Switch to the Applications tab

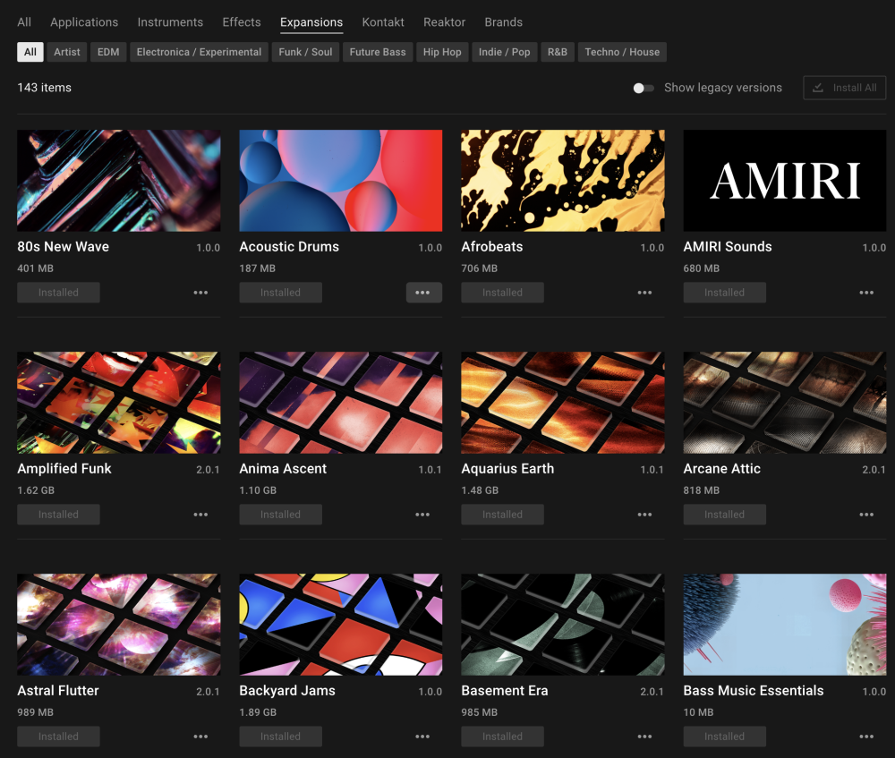click(x=84, y=22)
